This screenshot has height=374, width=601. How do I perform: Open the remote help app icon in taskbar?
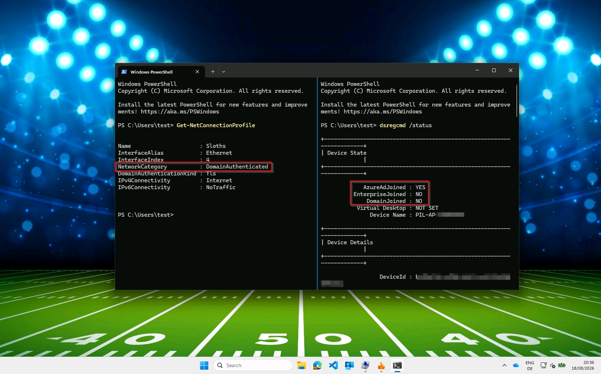click(x=349, y=365)
